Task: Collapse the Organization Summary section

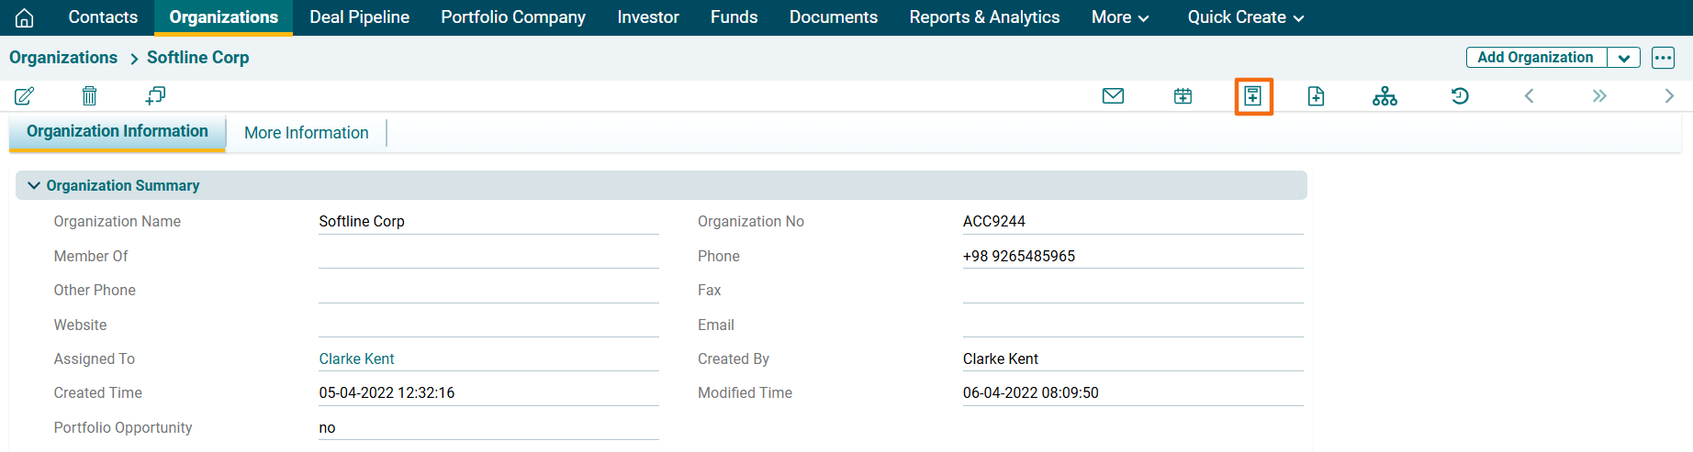Action: click(34, 185)
